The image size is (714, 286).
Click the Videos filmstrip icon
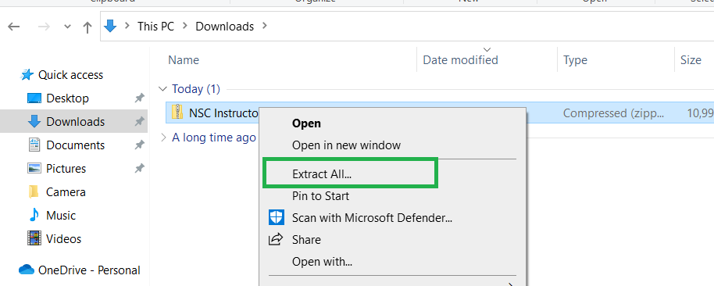pos(34,238)
